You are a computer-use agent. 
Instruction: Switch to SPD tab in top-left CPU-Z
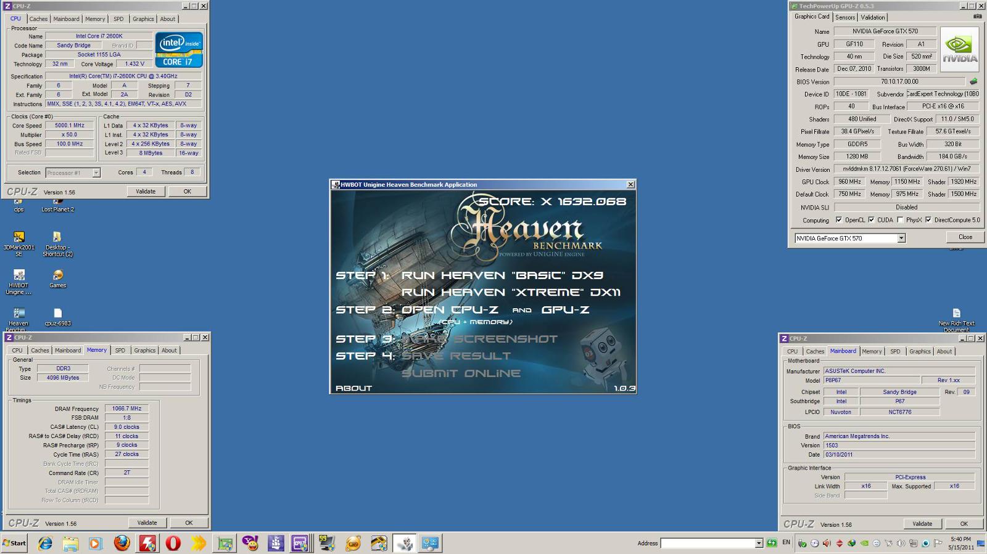click(118, 19)
